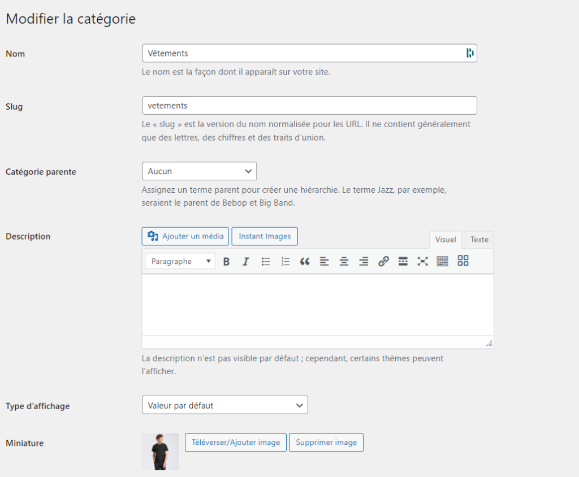The height and width of the screenshot is (477, 579).
Task: Click the category thumbnail image
Action: click(160, 452)
